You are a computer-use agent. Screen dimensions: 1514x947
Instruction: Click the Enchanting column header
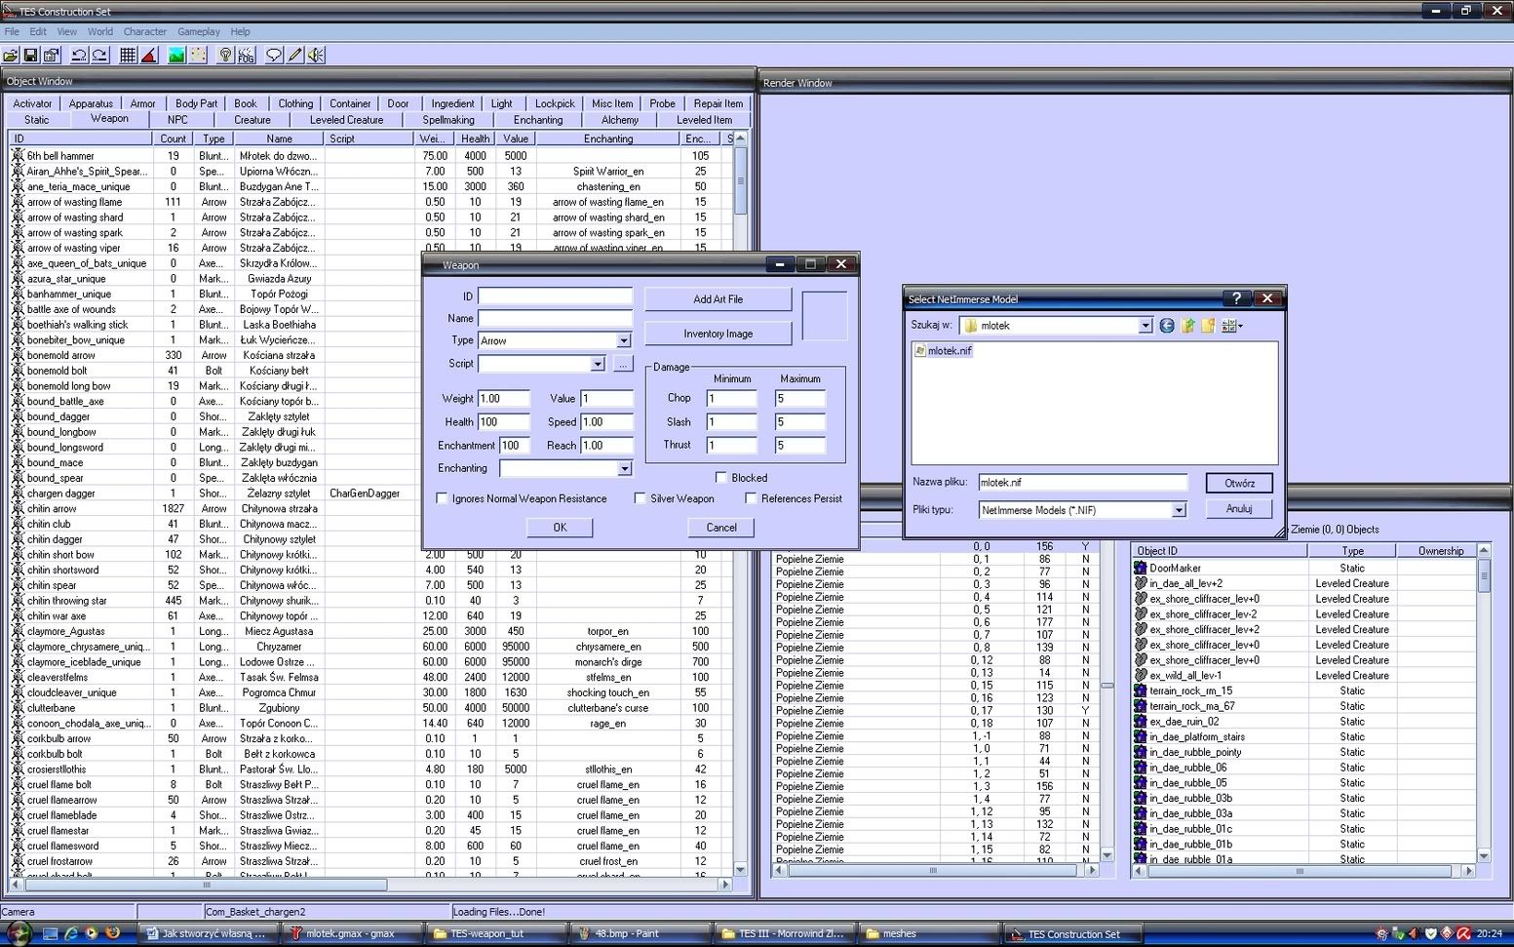point(608,138)
